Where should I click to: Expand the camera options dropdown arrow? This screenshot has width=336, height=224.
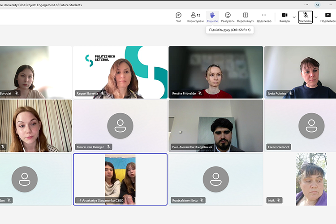click(294, 17)
